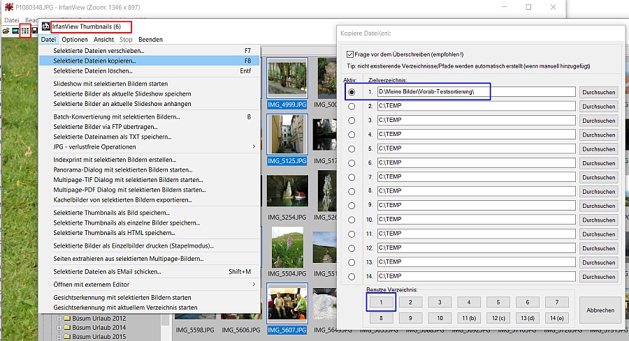
Task: Click the Slideshow toolbar icon
Action: 15,31
